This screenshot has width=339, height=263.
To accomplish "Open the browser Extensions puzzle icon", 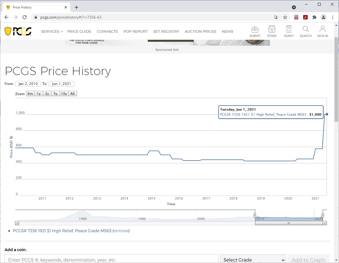I will [x=314, y=17].
